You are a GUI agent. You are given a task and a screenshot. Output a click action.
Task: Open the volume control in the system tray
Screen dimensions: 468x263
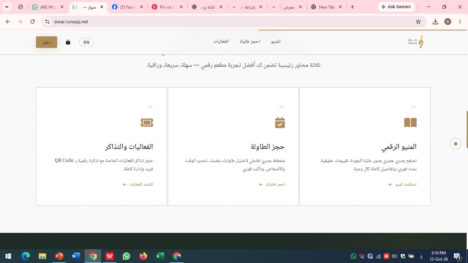(394, 256)
